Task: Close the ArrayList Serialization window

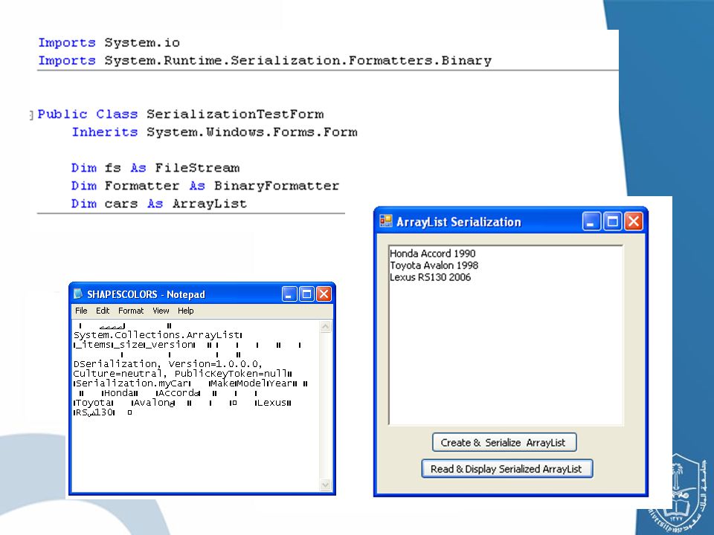Action: pyautogui.click(x=634, y=222)
